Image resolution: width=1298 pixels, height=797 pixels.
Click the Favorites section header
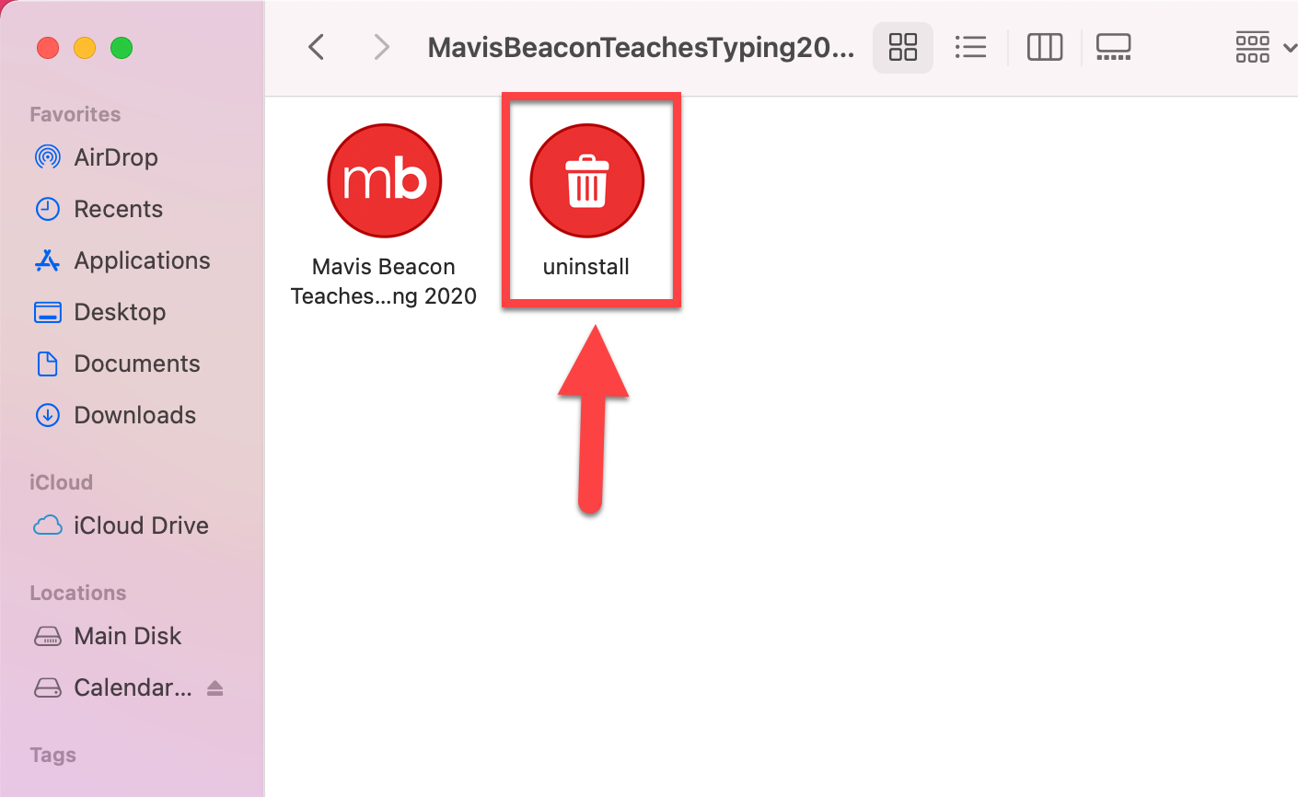click(x=75, y=114)
